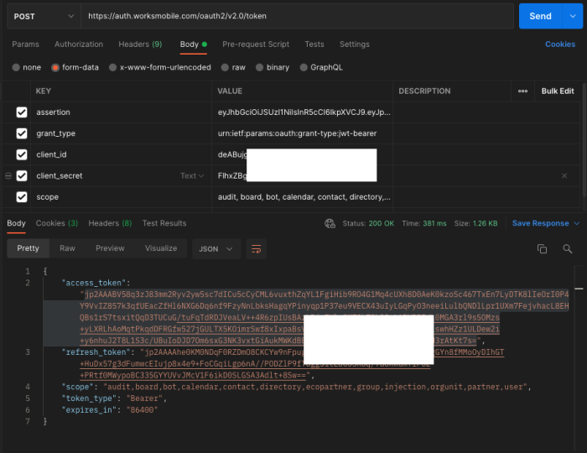The image size is (587, 453).
Task: Open the three-dots column options menu
Action: (522, 91)
